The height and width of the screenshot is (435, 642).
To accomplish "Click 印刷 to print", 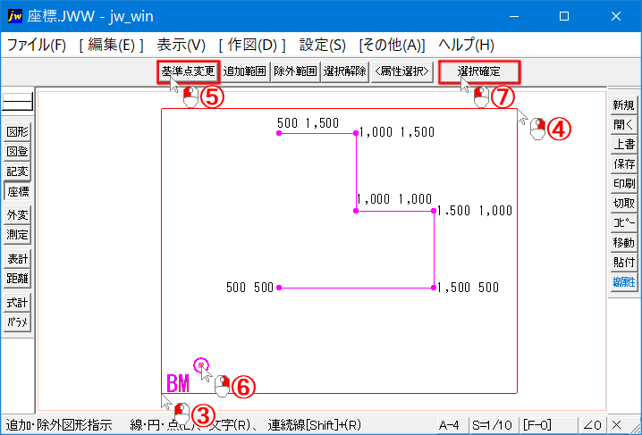I will tap(623, 184).
